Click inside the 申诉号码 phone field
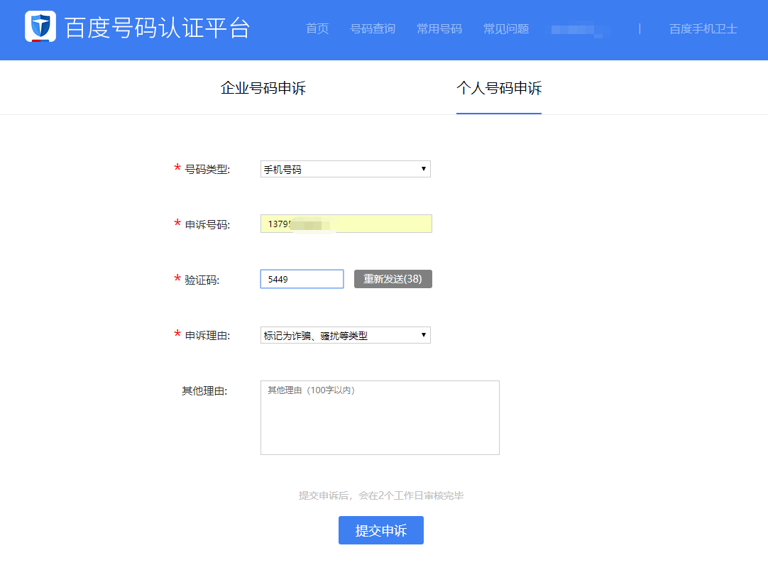Screen dimensions: 768x570 (x=346, y=224)
